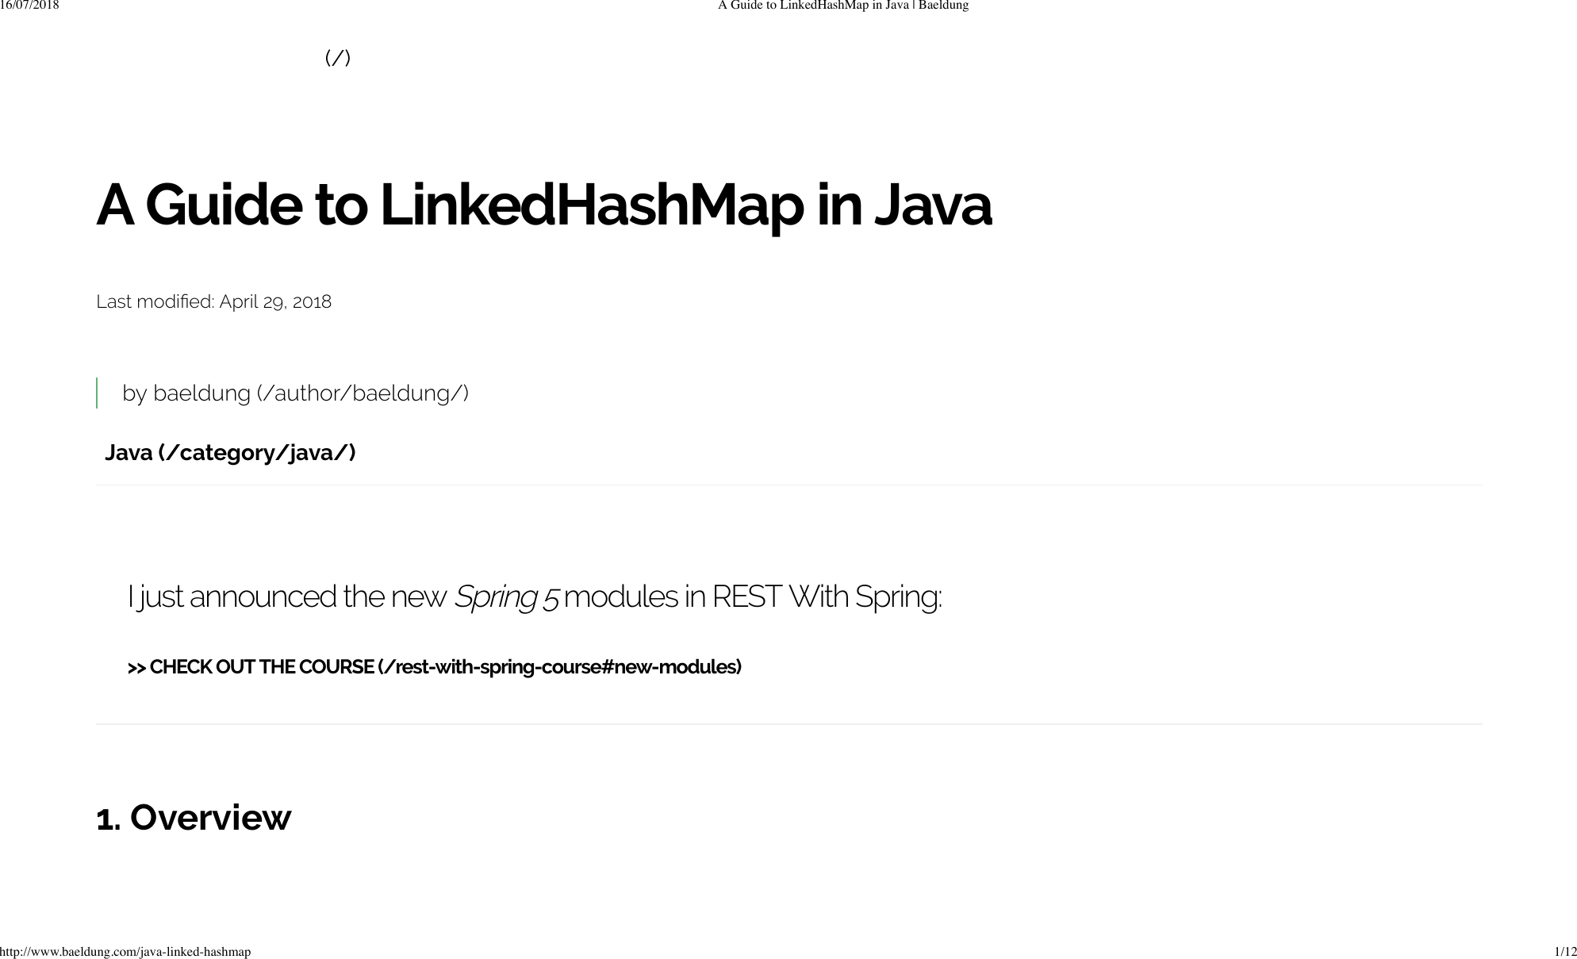Click the "1/12" page number
Viewport: 1577px width, 959px height.
[x=1564, y=952]
